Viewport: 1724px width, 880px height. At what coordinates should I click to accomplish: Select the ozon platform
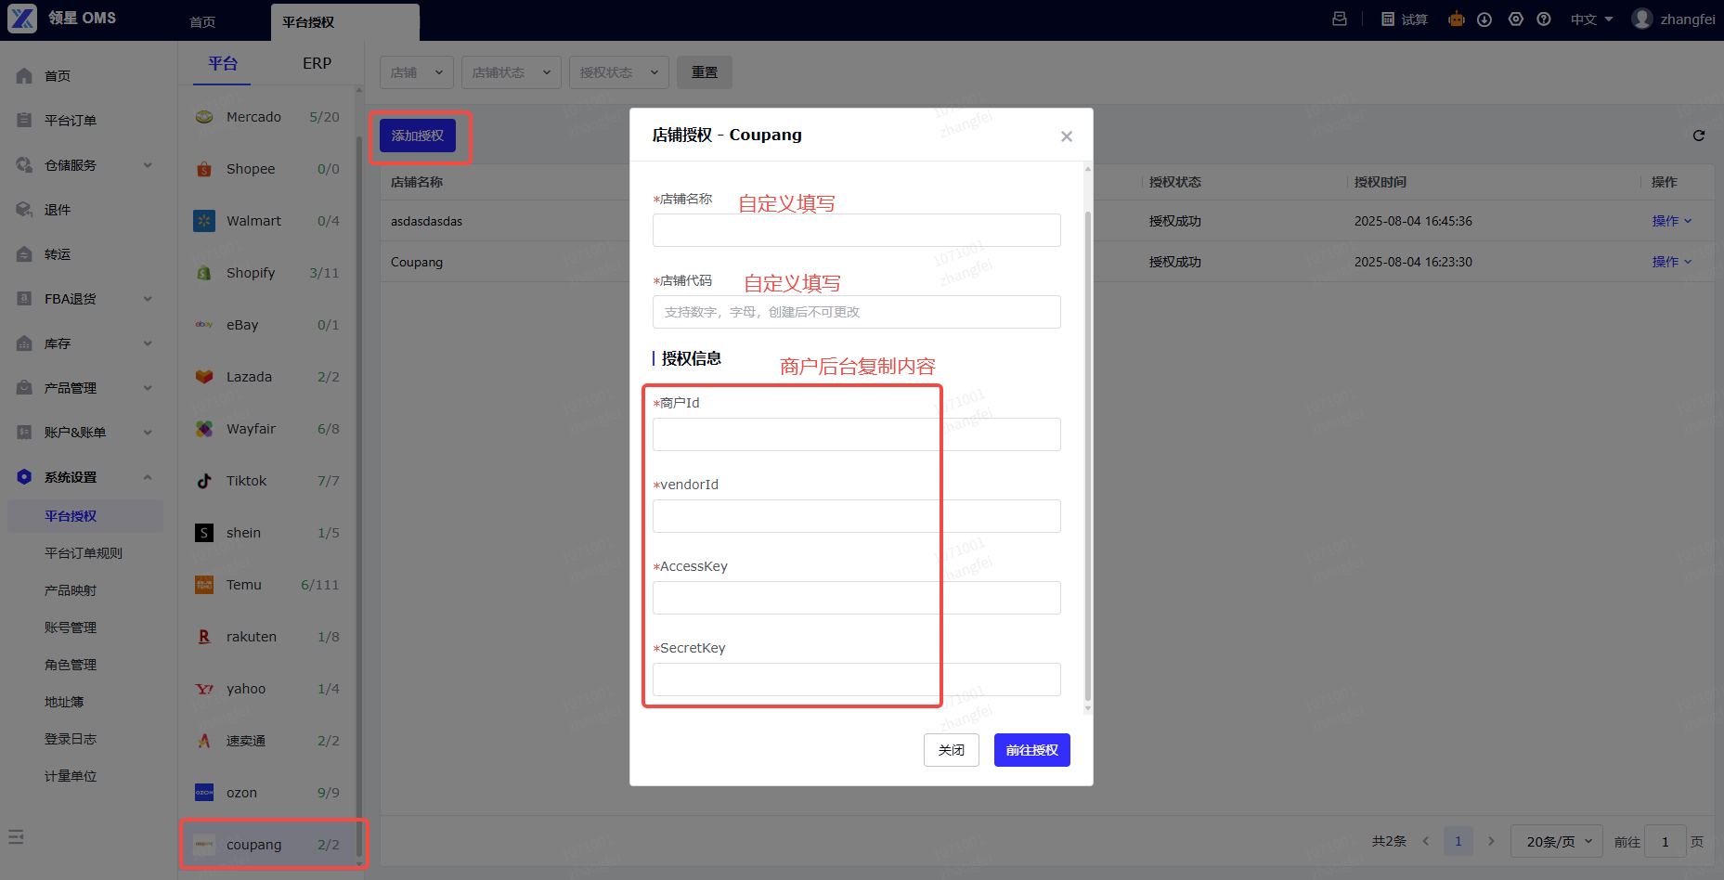[266, 793]
